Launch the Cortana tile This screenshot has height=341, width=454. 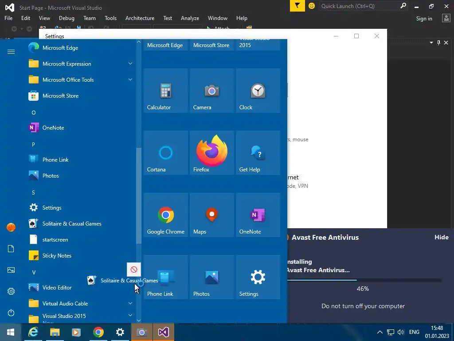(166, 153)
